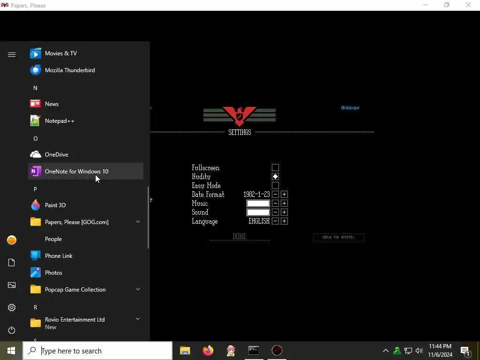
Task: Expand the Papers, Please [GOG.com] folder
Action: click(86, 222)
